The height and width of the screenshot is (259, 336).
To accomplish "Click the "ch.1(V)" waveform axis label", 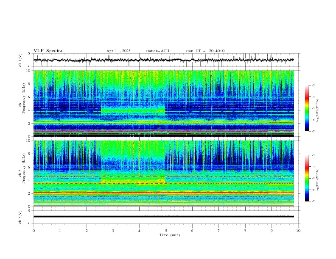I will 20,60.
